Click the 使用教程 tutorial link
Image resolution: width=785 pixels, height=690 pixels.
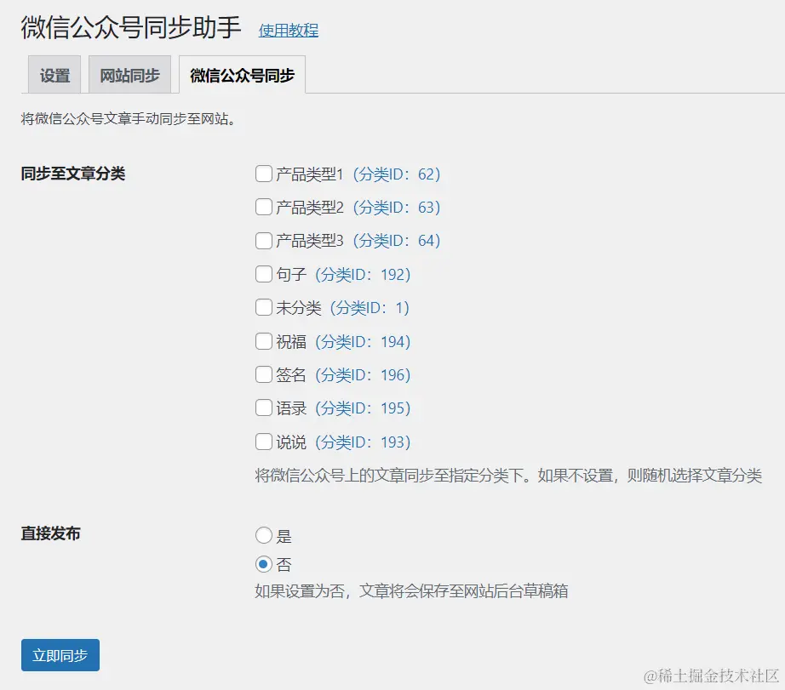tap(287, 30)
